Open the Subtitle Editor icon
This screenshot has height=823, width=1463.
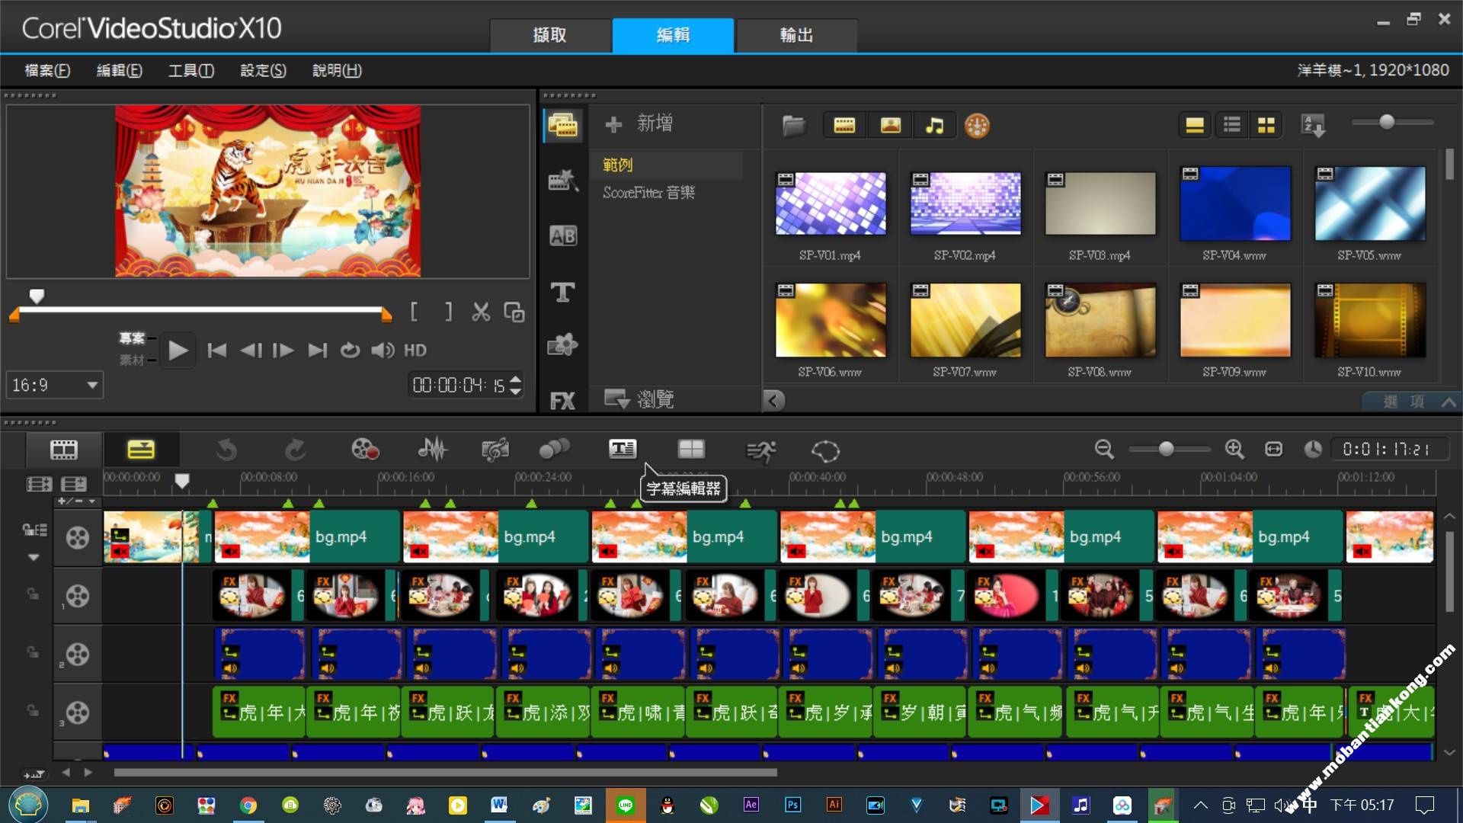[x=623, y=450]
